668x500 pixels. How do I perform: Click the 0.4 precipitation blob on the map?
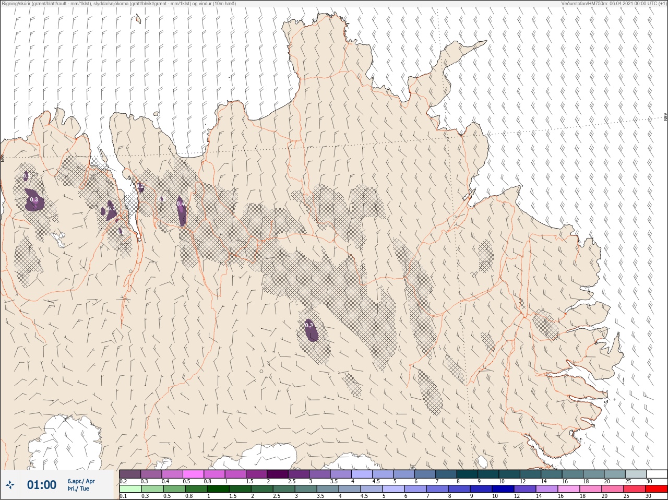click(x=181, y=210)
